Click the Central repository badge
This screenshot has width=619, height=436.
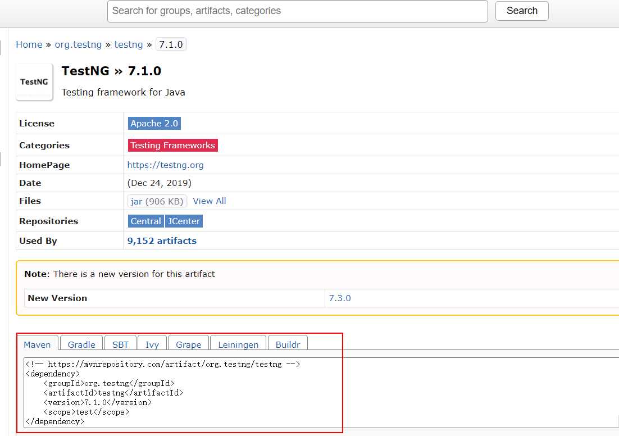click(145, 221)
